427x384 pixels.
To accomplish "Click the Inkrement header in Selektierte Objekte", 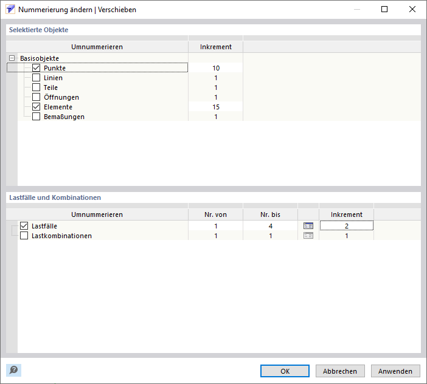I will pyautogui.click(x=216, y=47).
